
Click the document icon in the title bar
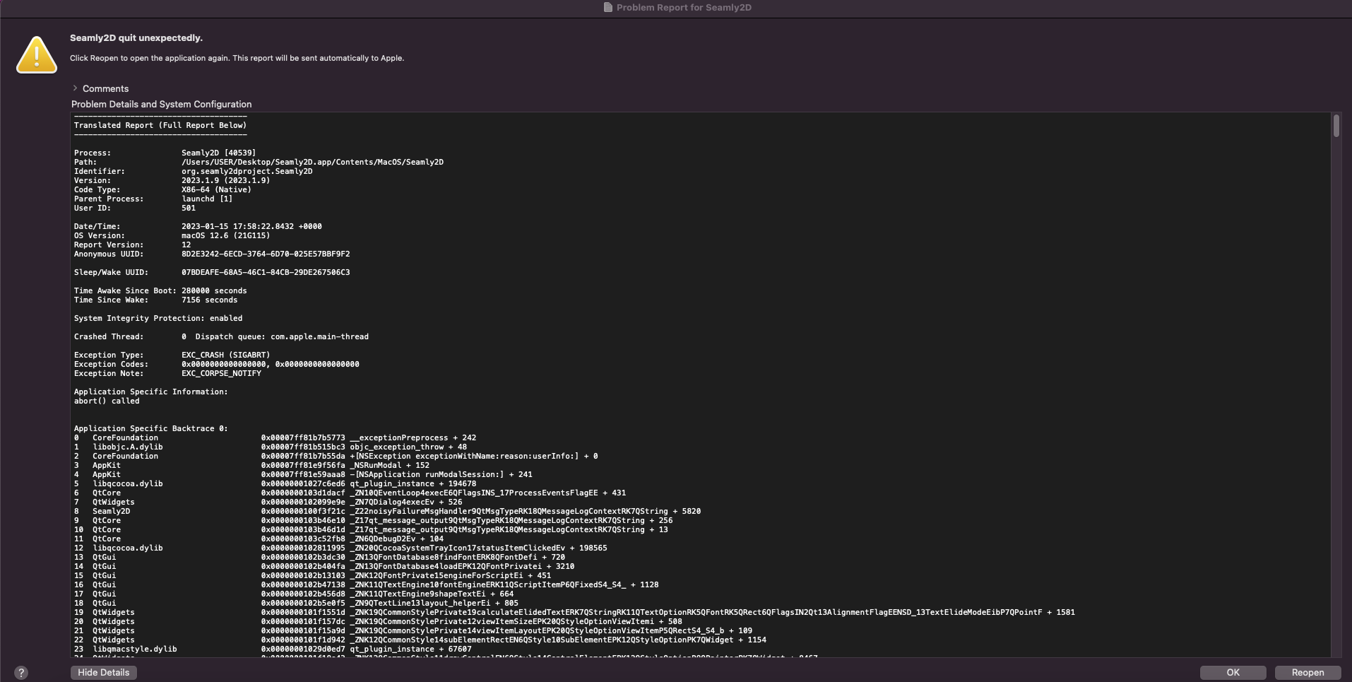[x=607, y=8]
